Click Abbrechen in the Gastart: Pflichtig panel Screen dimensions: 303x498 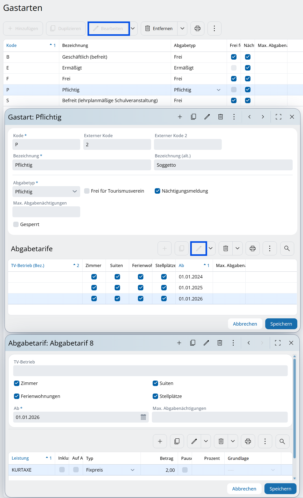245,324
